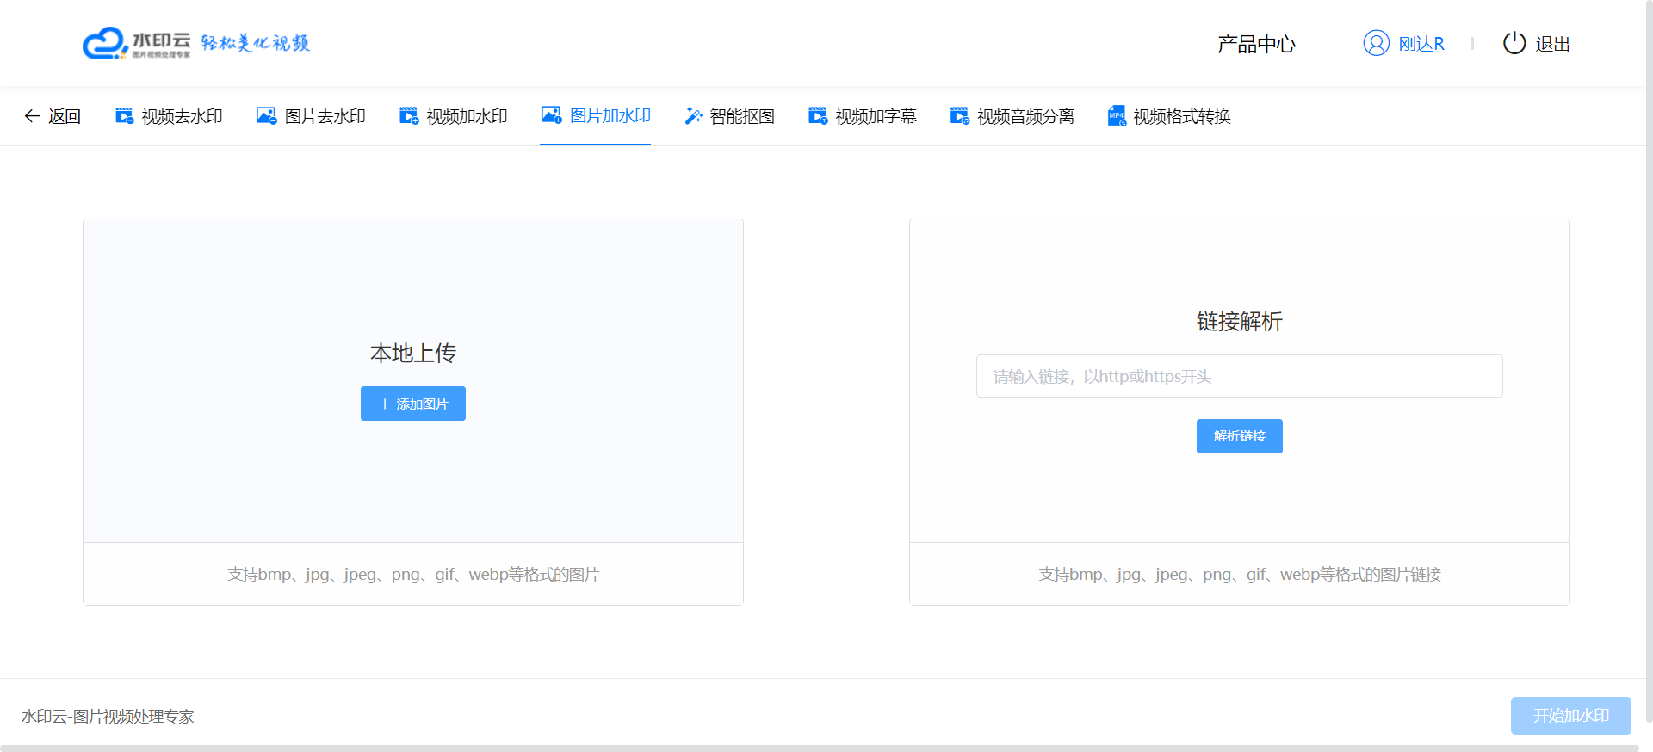Click the 水印云 cloud logo
Viewport: 1653px width, 752px height.
click(105, 43)
